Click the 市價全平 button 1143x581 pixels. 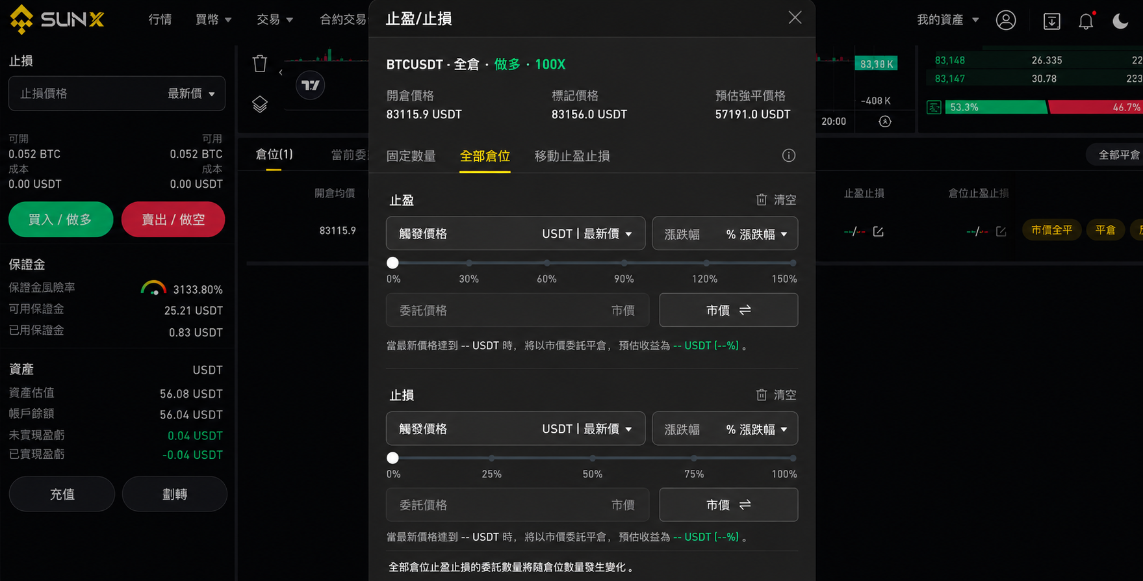point(1051,230)
